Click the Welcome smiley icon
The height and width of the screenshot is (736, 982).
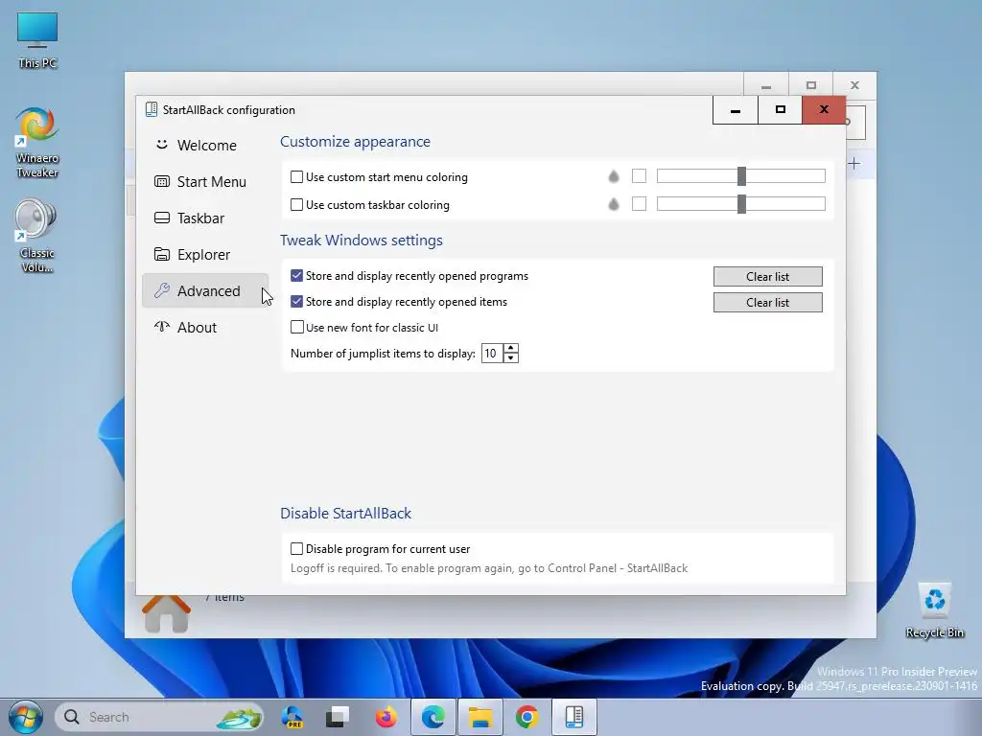pos(161,145)
